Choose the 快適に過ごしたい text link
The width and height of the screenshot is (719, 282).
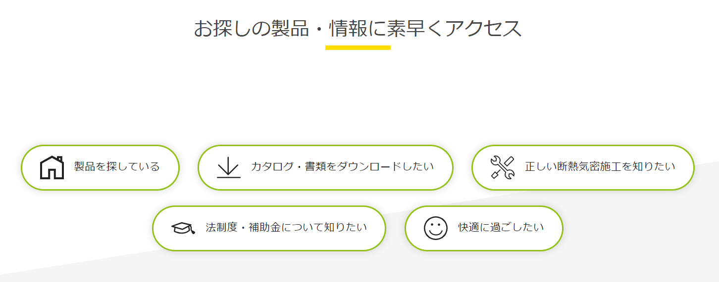tap(501, 228)
